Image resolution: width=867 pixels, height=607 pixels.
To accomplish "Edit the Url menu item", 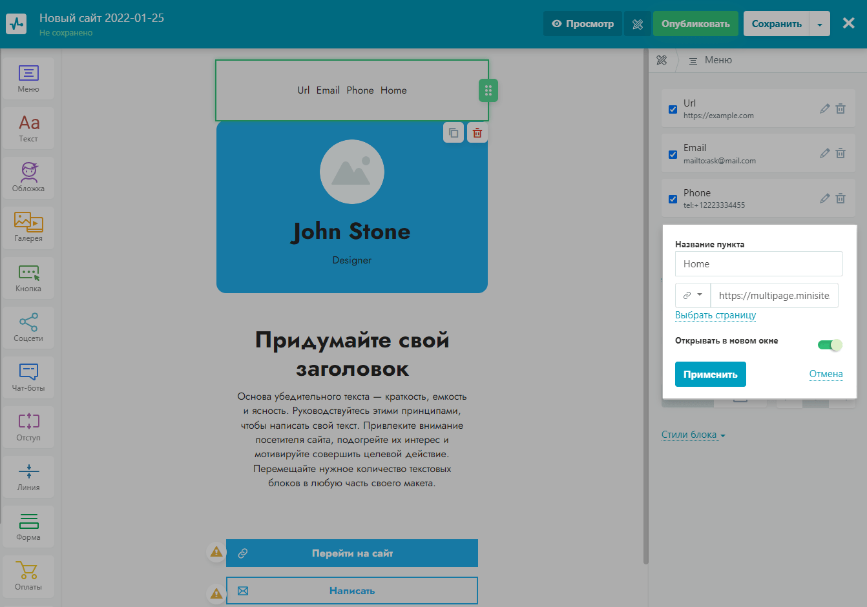I will point(824,108).
